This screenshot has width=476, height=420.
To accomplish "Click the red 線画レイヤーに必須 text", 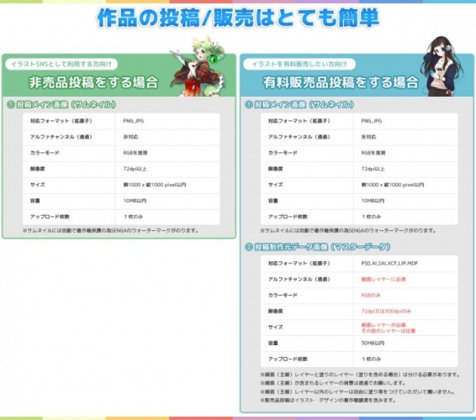I will [383, 279].
